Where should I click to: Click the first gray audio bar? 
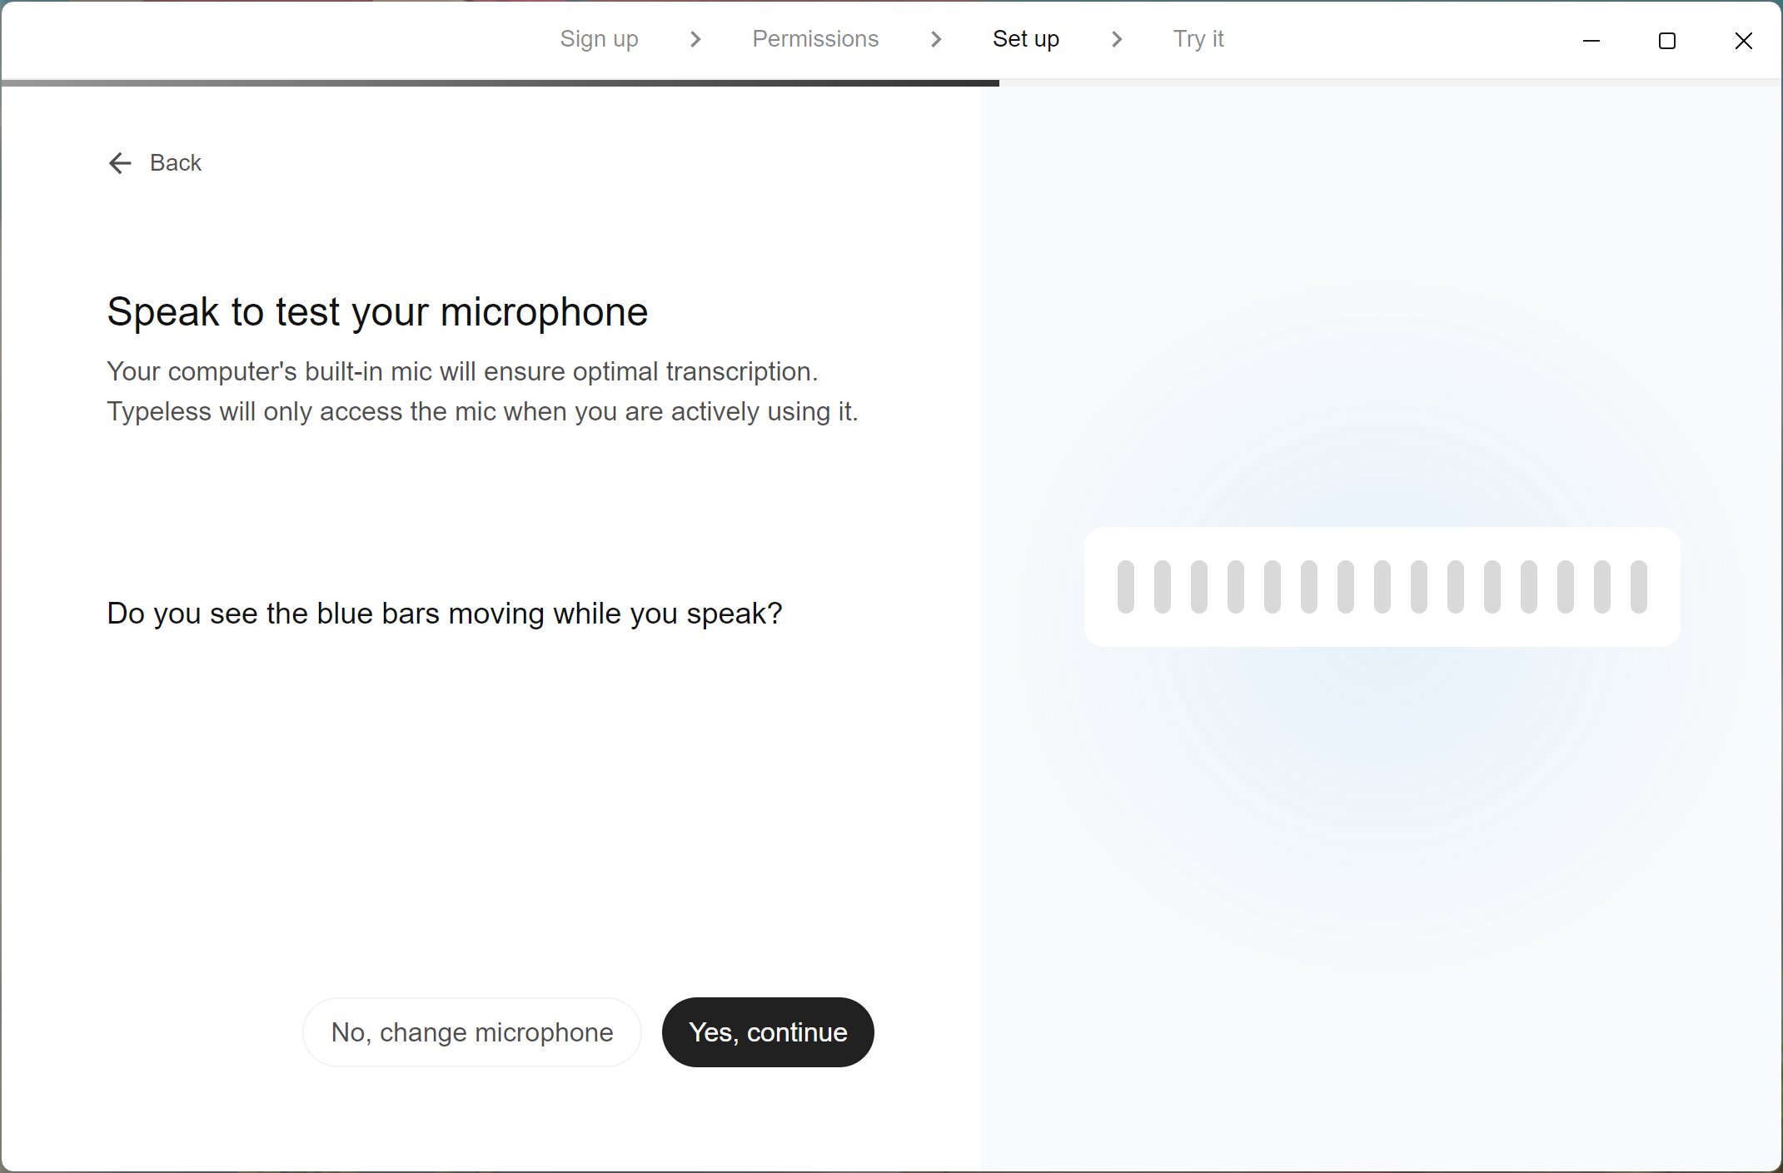click(1125, 587)
